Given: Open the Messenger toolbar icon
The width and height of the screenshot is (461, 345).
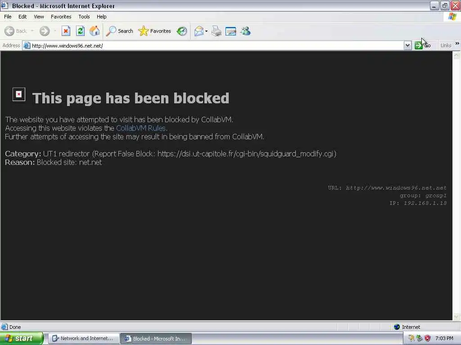Looking at the screenshot, I should coord(245,31).
